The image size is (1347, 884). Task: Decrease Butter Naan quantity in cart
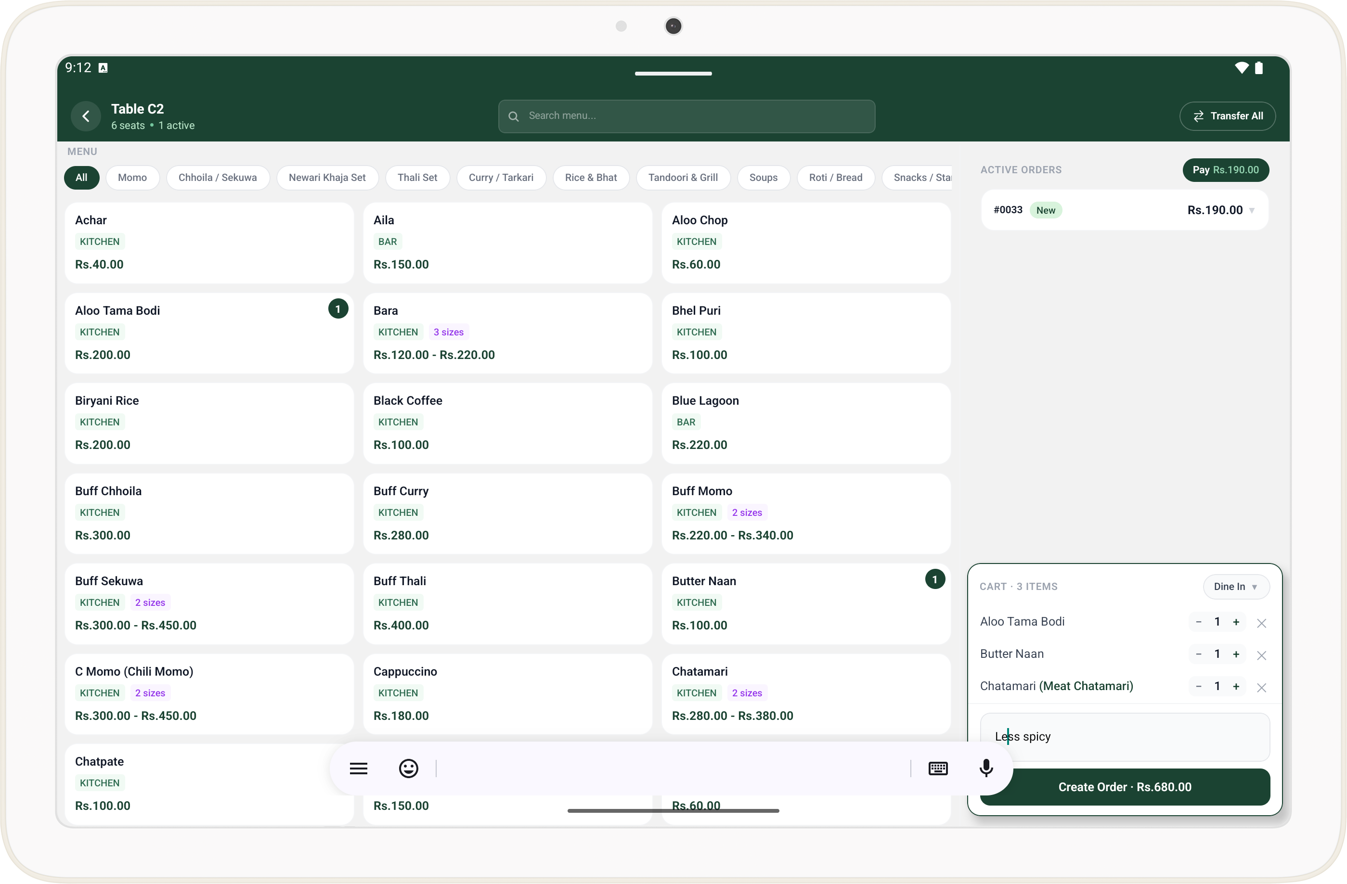click(1198, 654)
